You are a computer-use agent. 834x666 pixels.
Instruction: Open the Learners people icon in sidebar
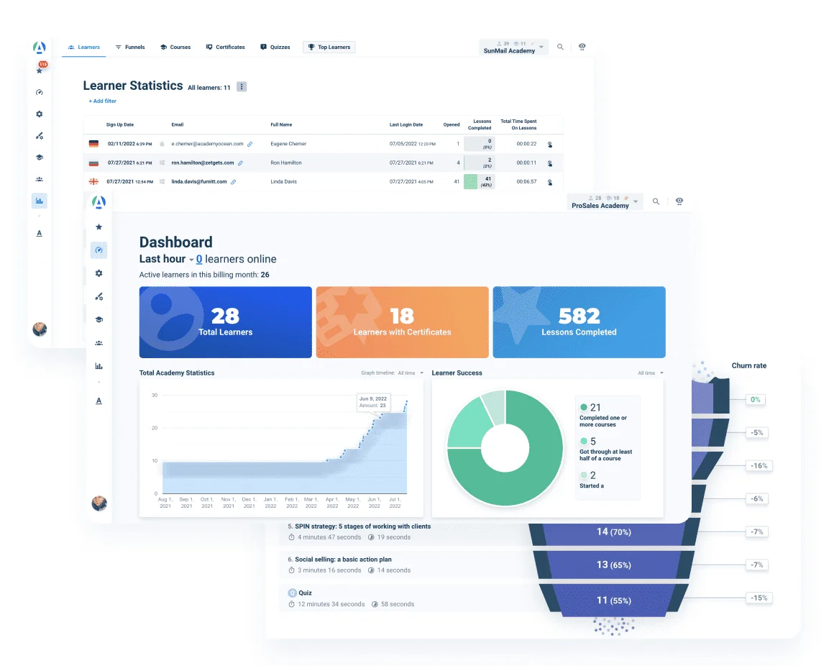[98, 342]
